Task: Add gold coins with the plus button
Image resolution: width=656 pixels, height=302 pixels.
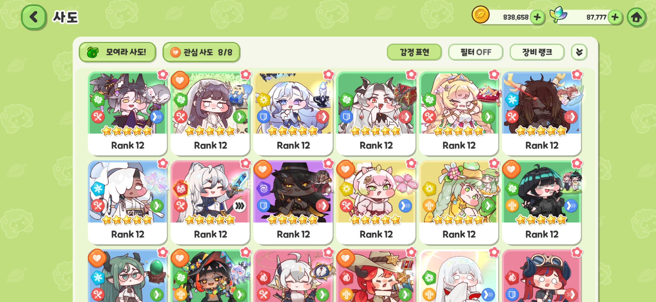Action: coord(537,17)
